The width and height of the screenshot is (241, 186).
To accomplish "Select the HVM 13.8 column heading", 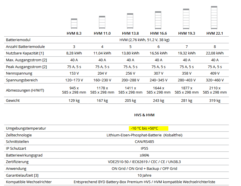I will coord(130,33).
